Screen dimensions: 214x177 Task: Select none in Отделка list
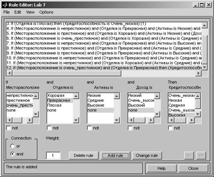[x=60, y=110]
